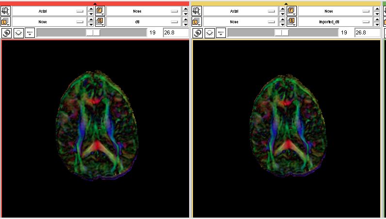This screenshot has width=386, height=219.
Task: Click the 26.8 offset field in yellow viewer
Action: 367,32
